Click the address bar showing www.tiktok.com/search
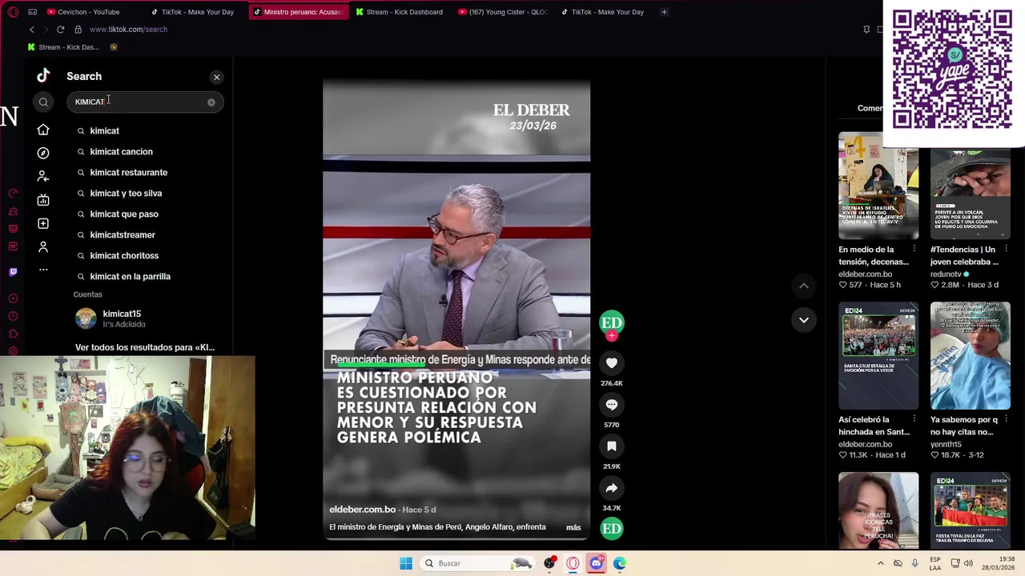The image size is (1025, 576). pos(128,30)
